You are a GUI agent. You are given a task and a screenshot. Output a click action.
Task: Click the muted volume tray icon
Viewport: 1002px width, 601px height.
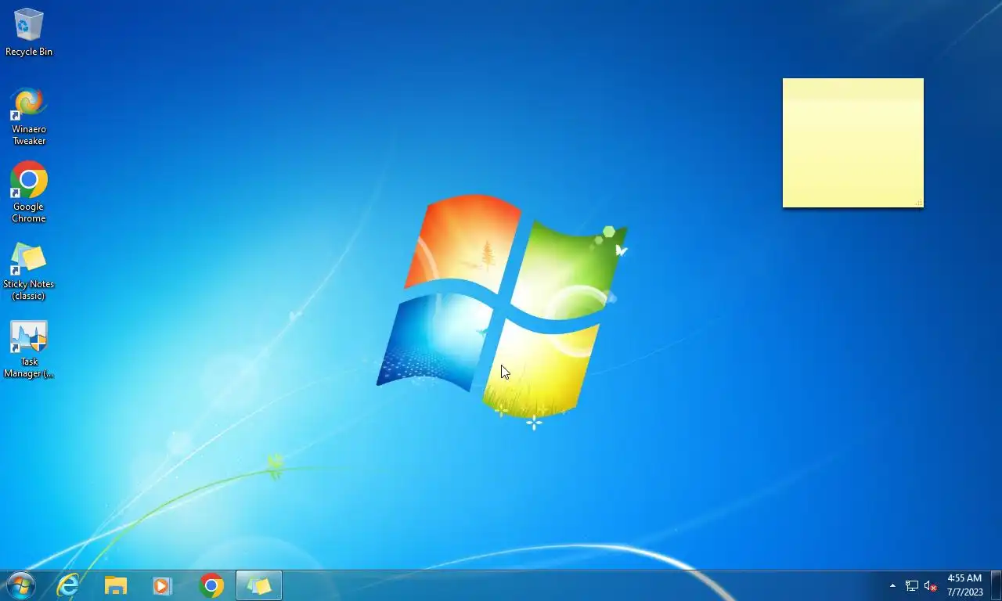(931, 585)
